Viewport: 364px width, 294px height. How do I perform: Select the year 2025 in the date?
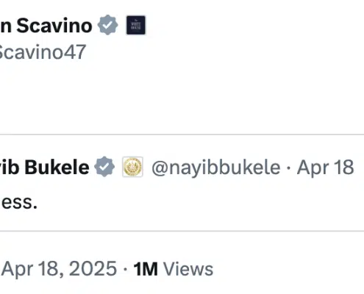93,269
